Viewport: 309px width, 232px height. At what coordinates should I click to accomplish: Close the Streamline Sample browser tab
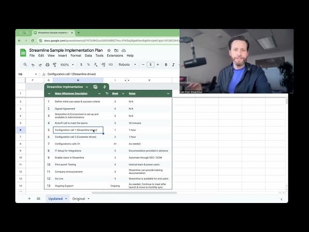click(72, 33)
